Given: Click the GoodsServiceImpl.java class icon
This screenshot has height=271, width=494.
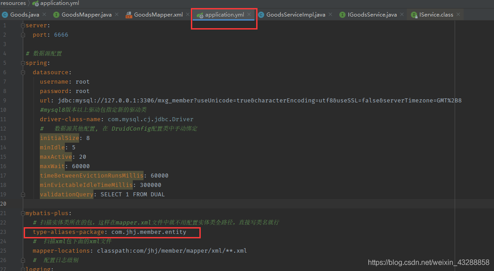Looking at the screenshot, I should click(x=261, y=14).
